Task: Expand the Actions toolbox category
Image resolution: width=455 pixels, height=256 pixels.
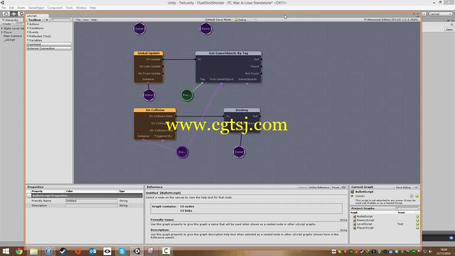Action: pos(28,24)
